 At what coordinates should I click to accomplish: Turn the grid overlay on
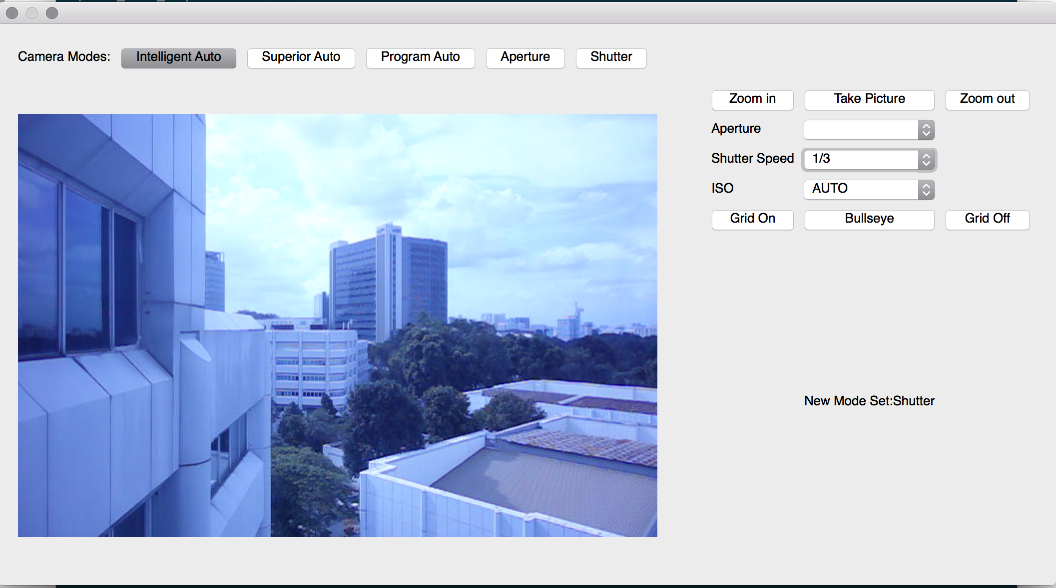tap(752, 219)
